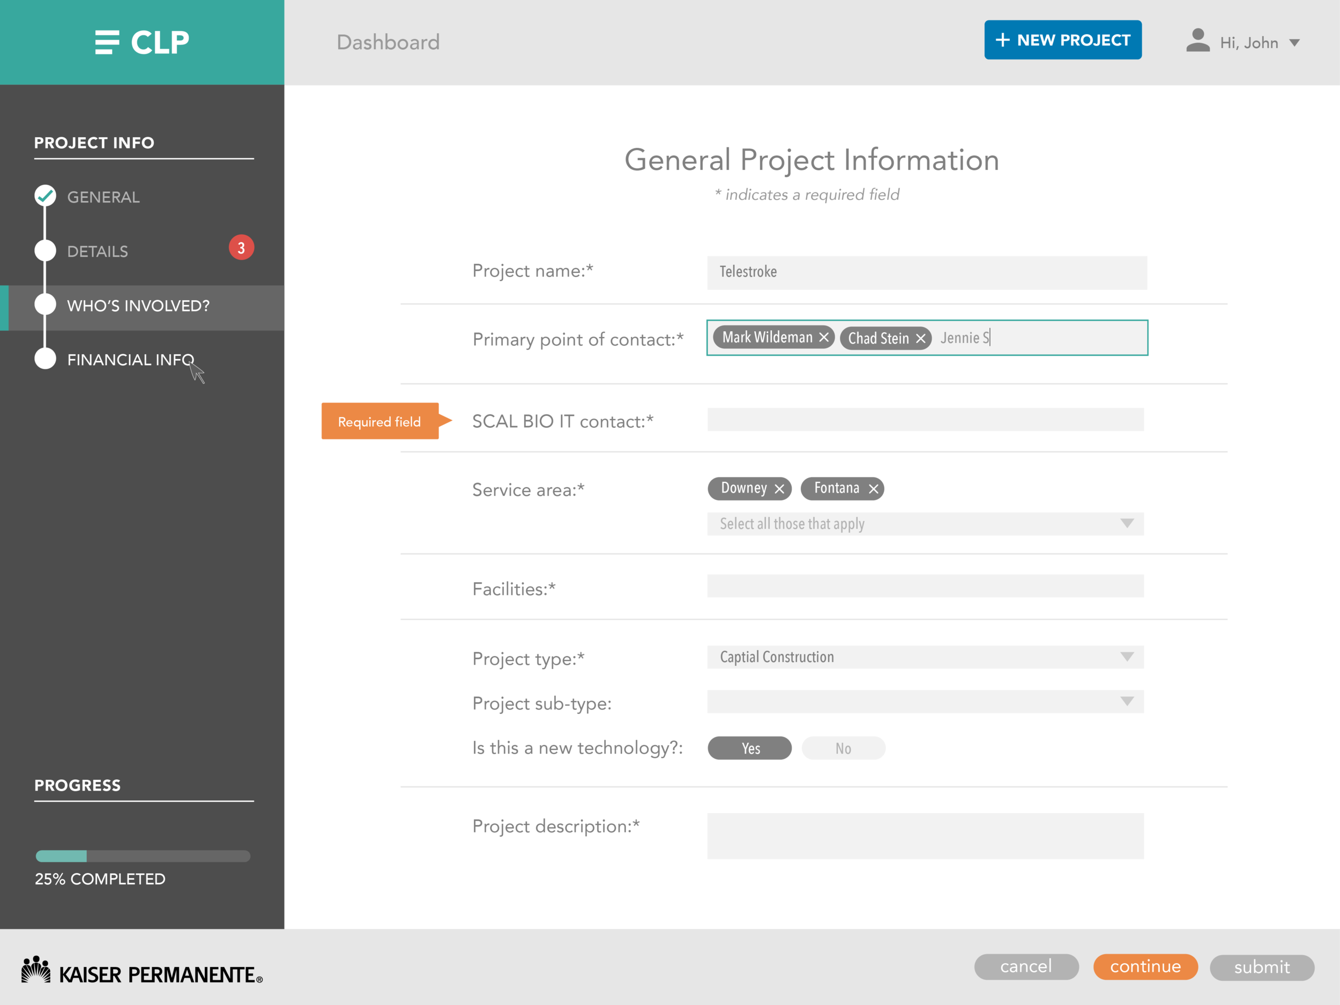This screenshot has height=1005, width=1340.
Task: Click the Details step circle
Action: [46, 250]
